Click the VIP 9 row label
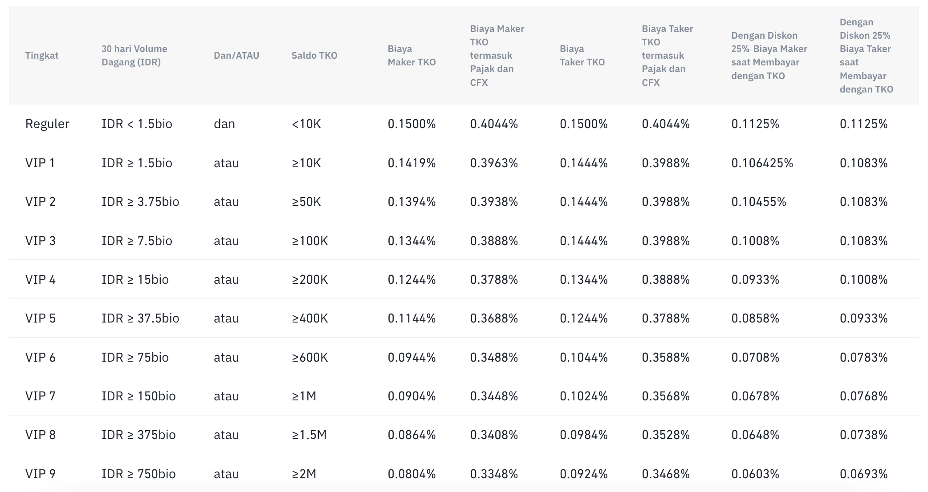Image resolution: width=928 pixels, height=492 pixels. click(41, 474)
